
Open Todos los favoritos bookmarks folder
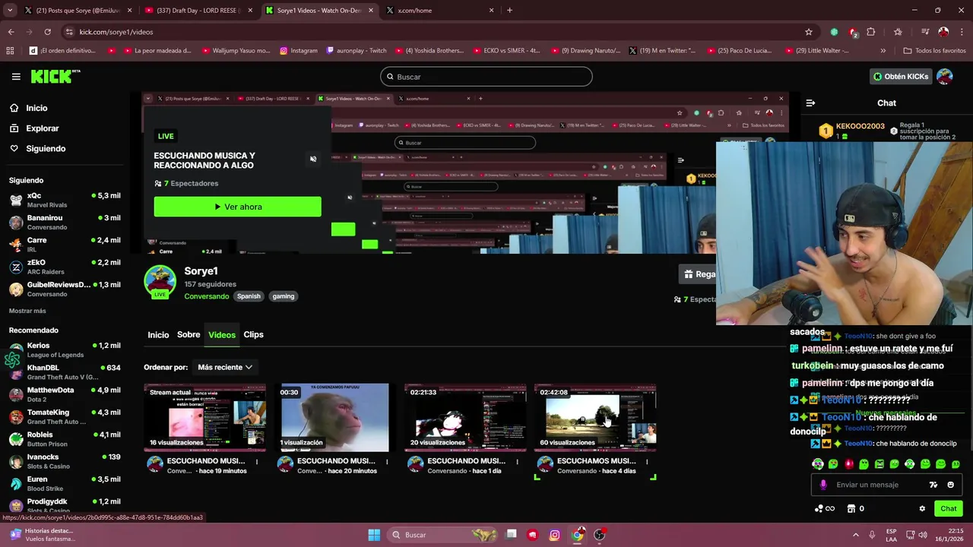(x=934, y=51)
